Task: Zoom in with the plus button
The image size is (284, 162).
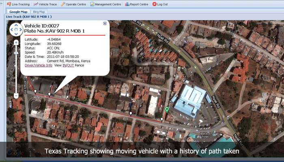Action: 16,43
